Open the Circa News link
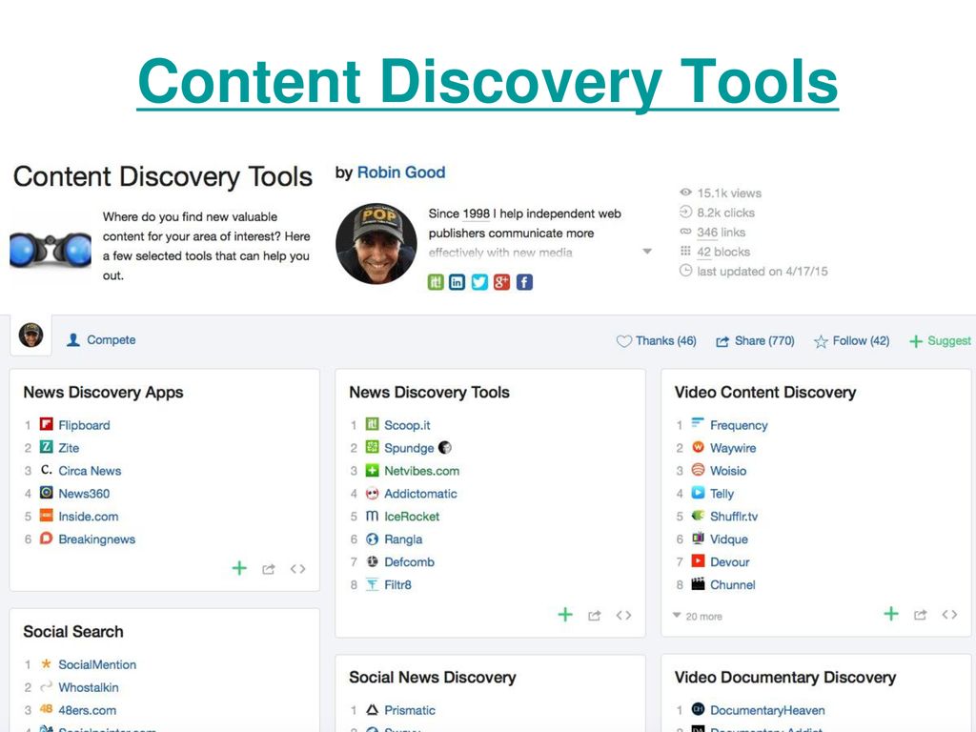The image size is (976, 732). point(90,471)
